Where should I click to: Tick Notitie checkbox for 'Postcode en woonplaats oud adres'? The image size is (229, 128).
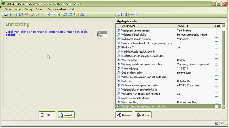coord(217,85)
